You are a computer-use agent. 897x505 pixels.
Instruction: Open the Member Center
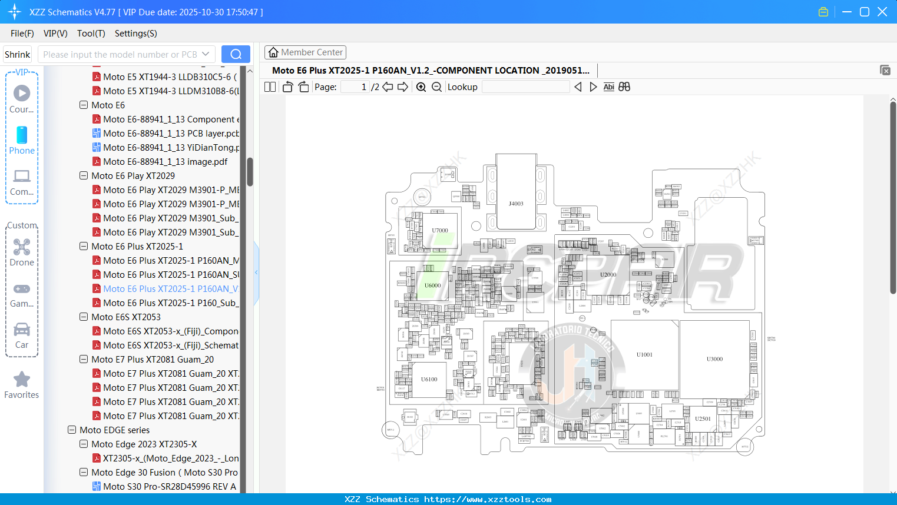(x=305, y=52)
